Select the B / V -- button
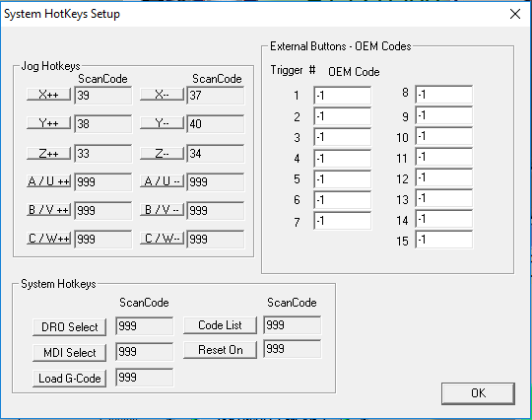 (x=162, y=210)
